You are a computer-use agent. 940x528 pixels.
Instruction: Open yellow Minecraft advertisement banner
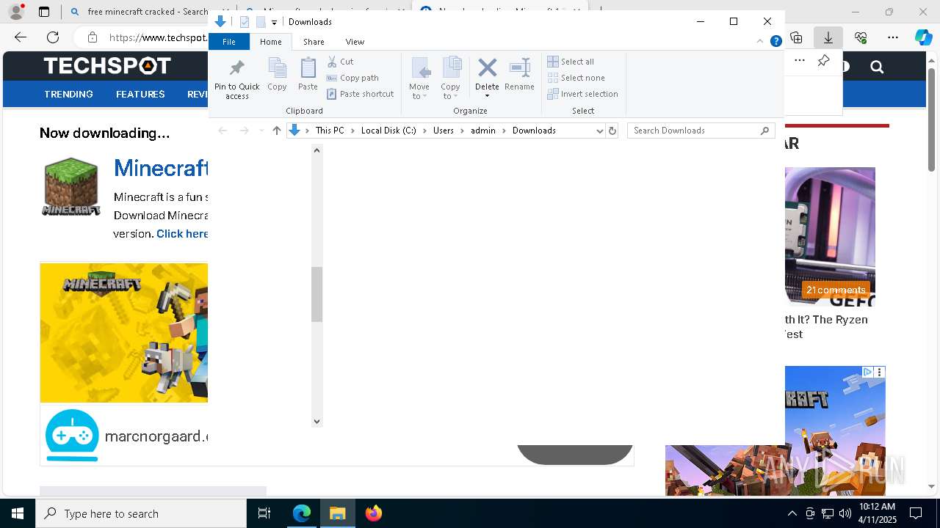(124, 333)
